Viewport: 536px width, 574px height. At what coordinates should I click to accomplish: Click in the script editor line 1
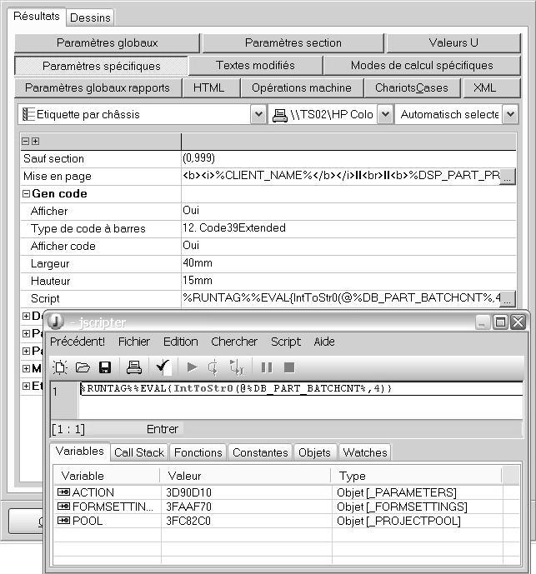coord(301,388)
